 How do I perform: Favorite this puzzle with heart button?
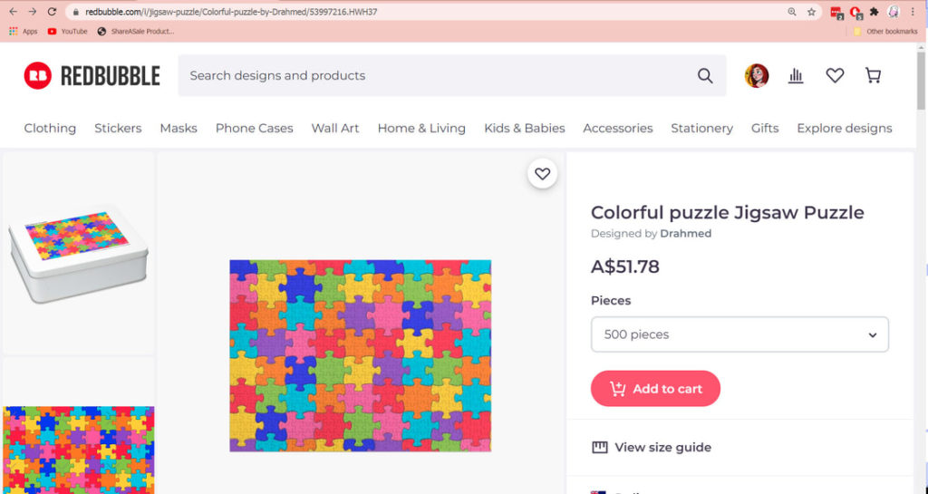coord(542,173)
